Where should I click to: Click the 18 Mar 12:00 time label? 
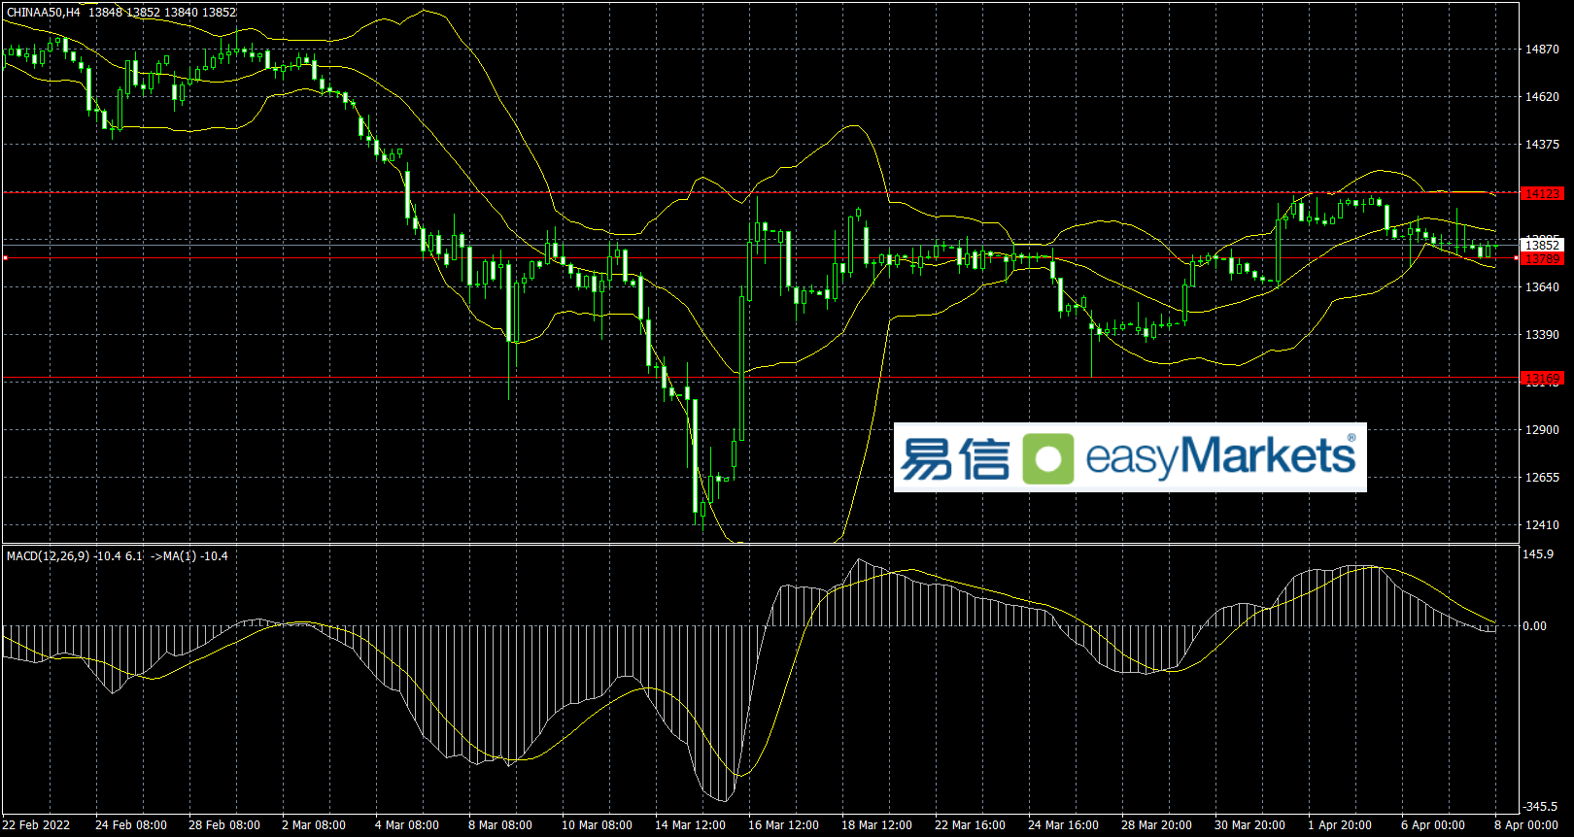coord(876,825)
